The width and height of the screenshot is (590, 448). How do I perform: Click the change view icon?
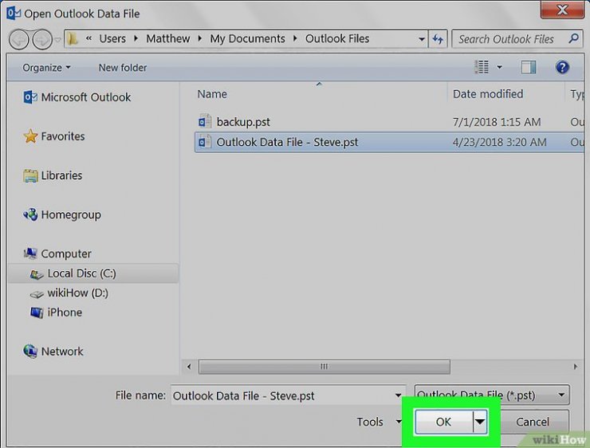[x=482, y=67]
